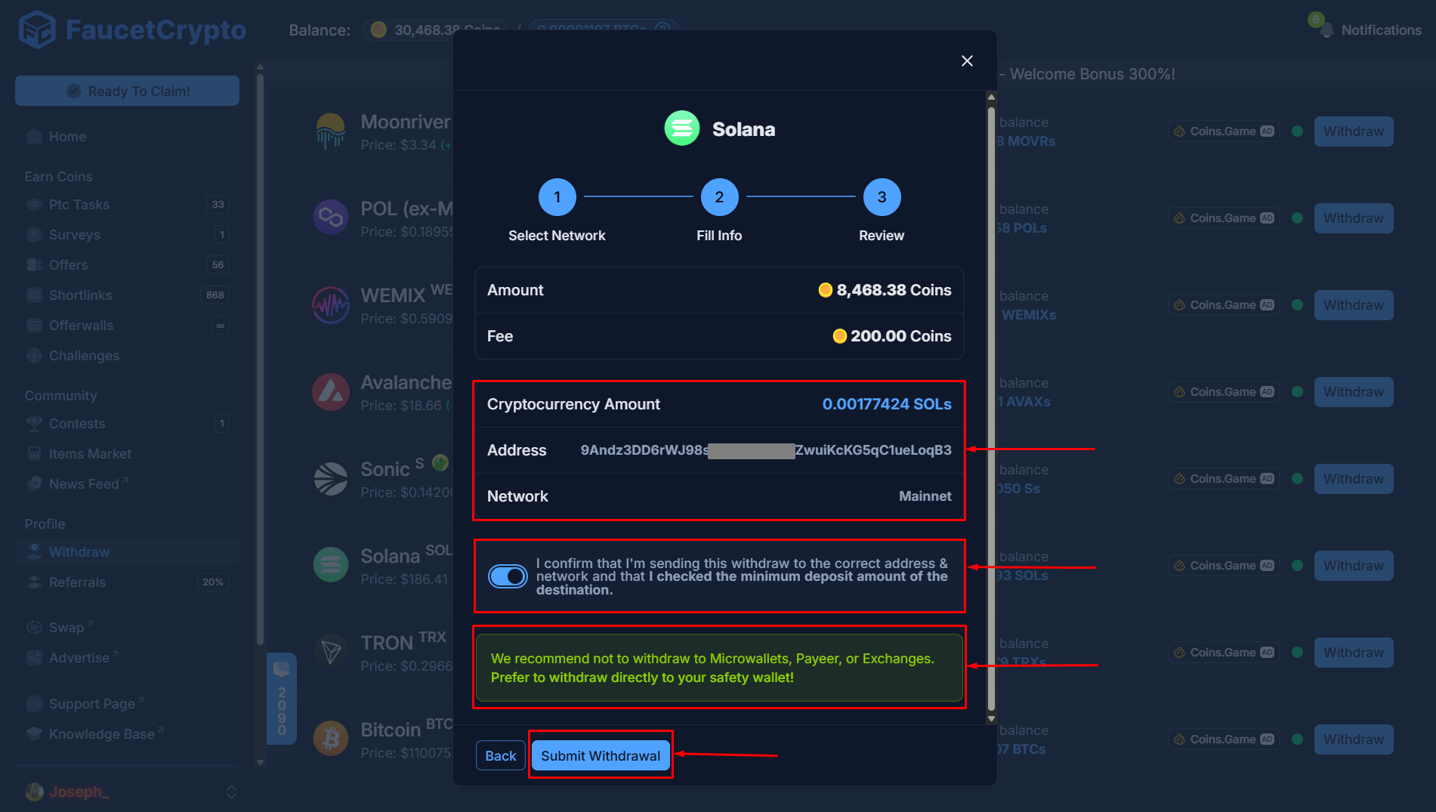Click the Challenges sidebar icon
Viewport: 1436px width, 812px height.
(x=34, y=356)
